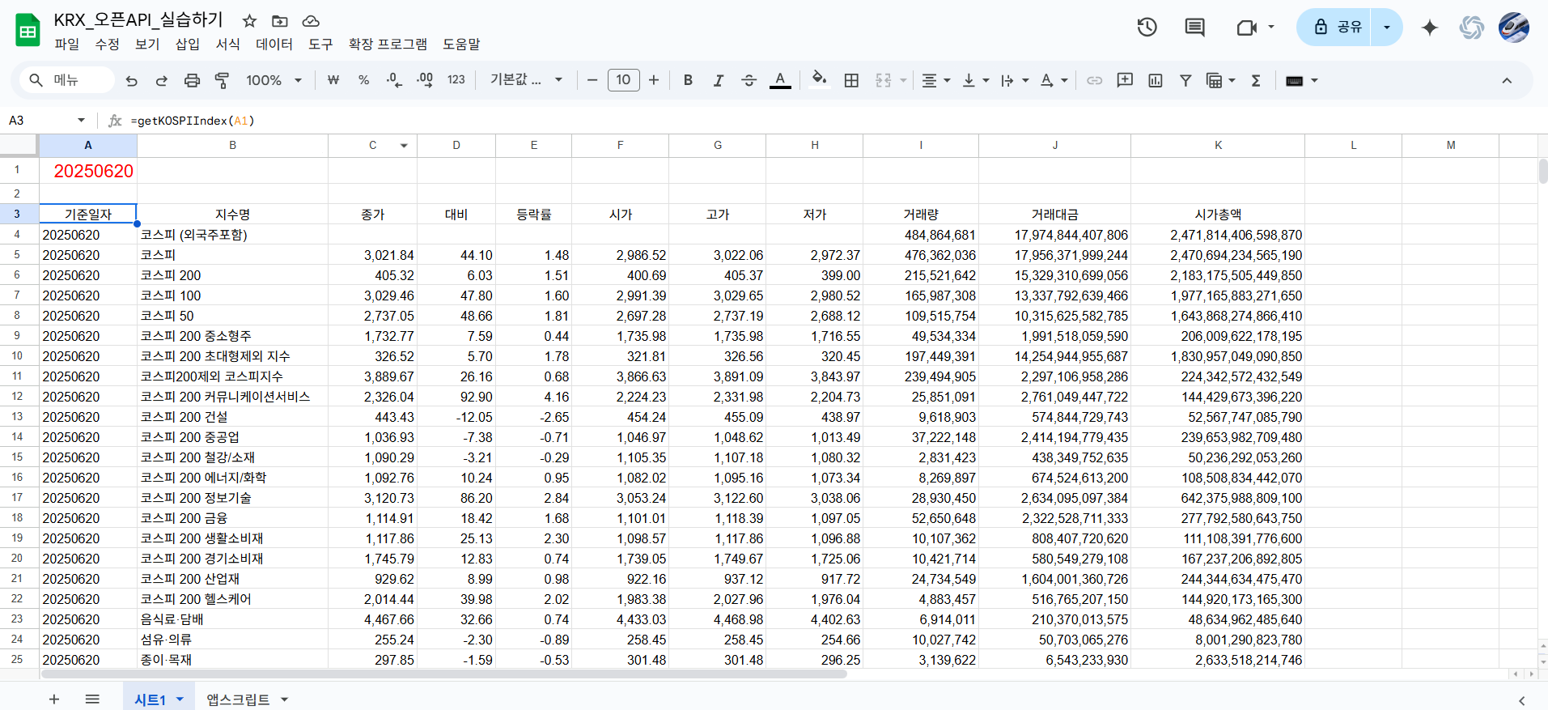Increase font size with plus button

654,80
